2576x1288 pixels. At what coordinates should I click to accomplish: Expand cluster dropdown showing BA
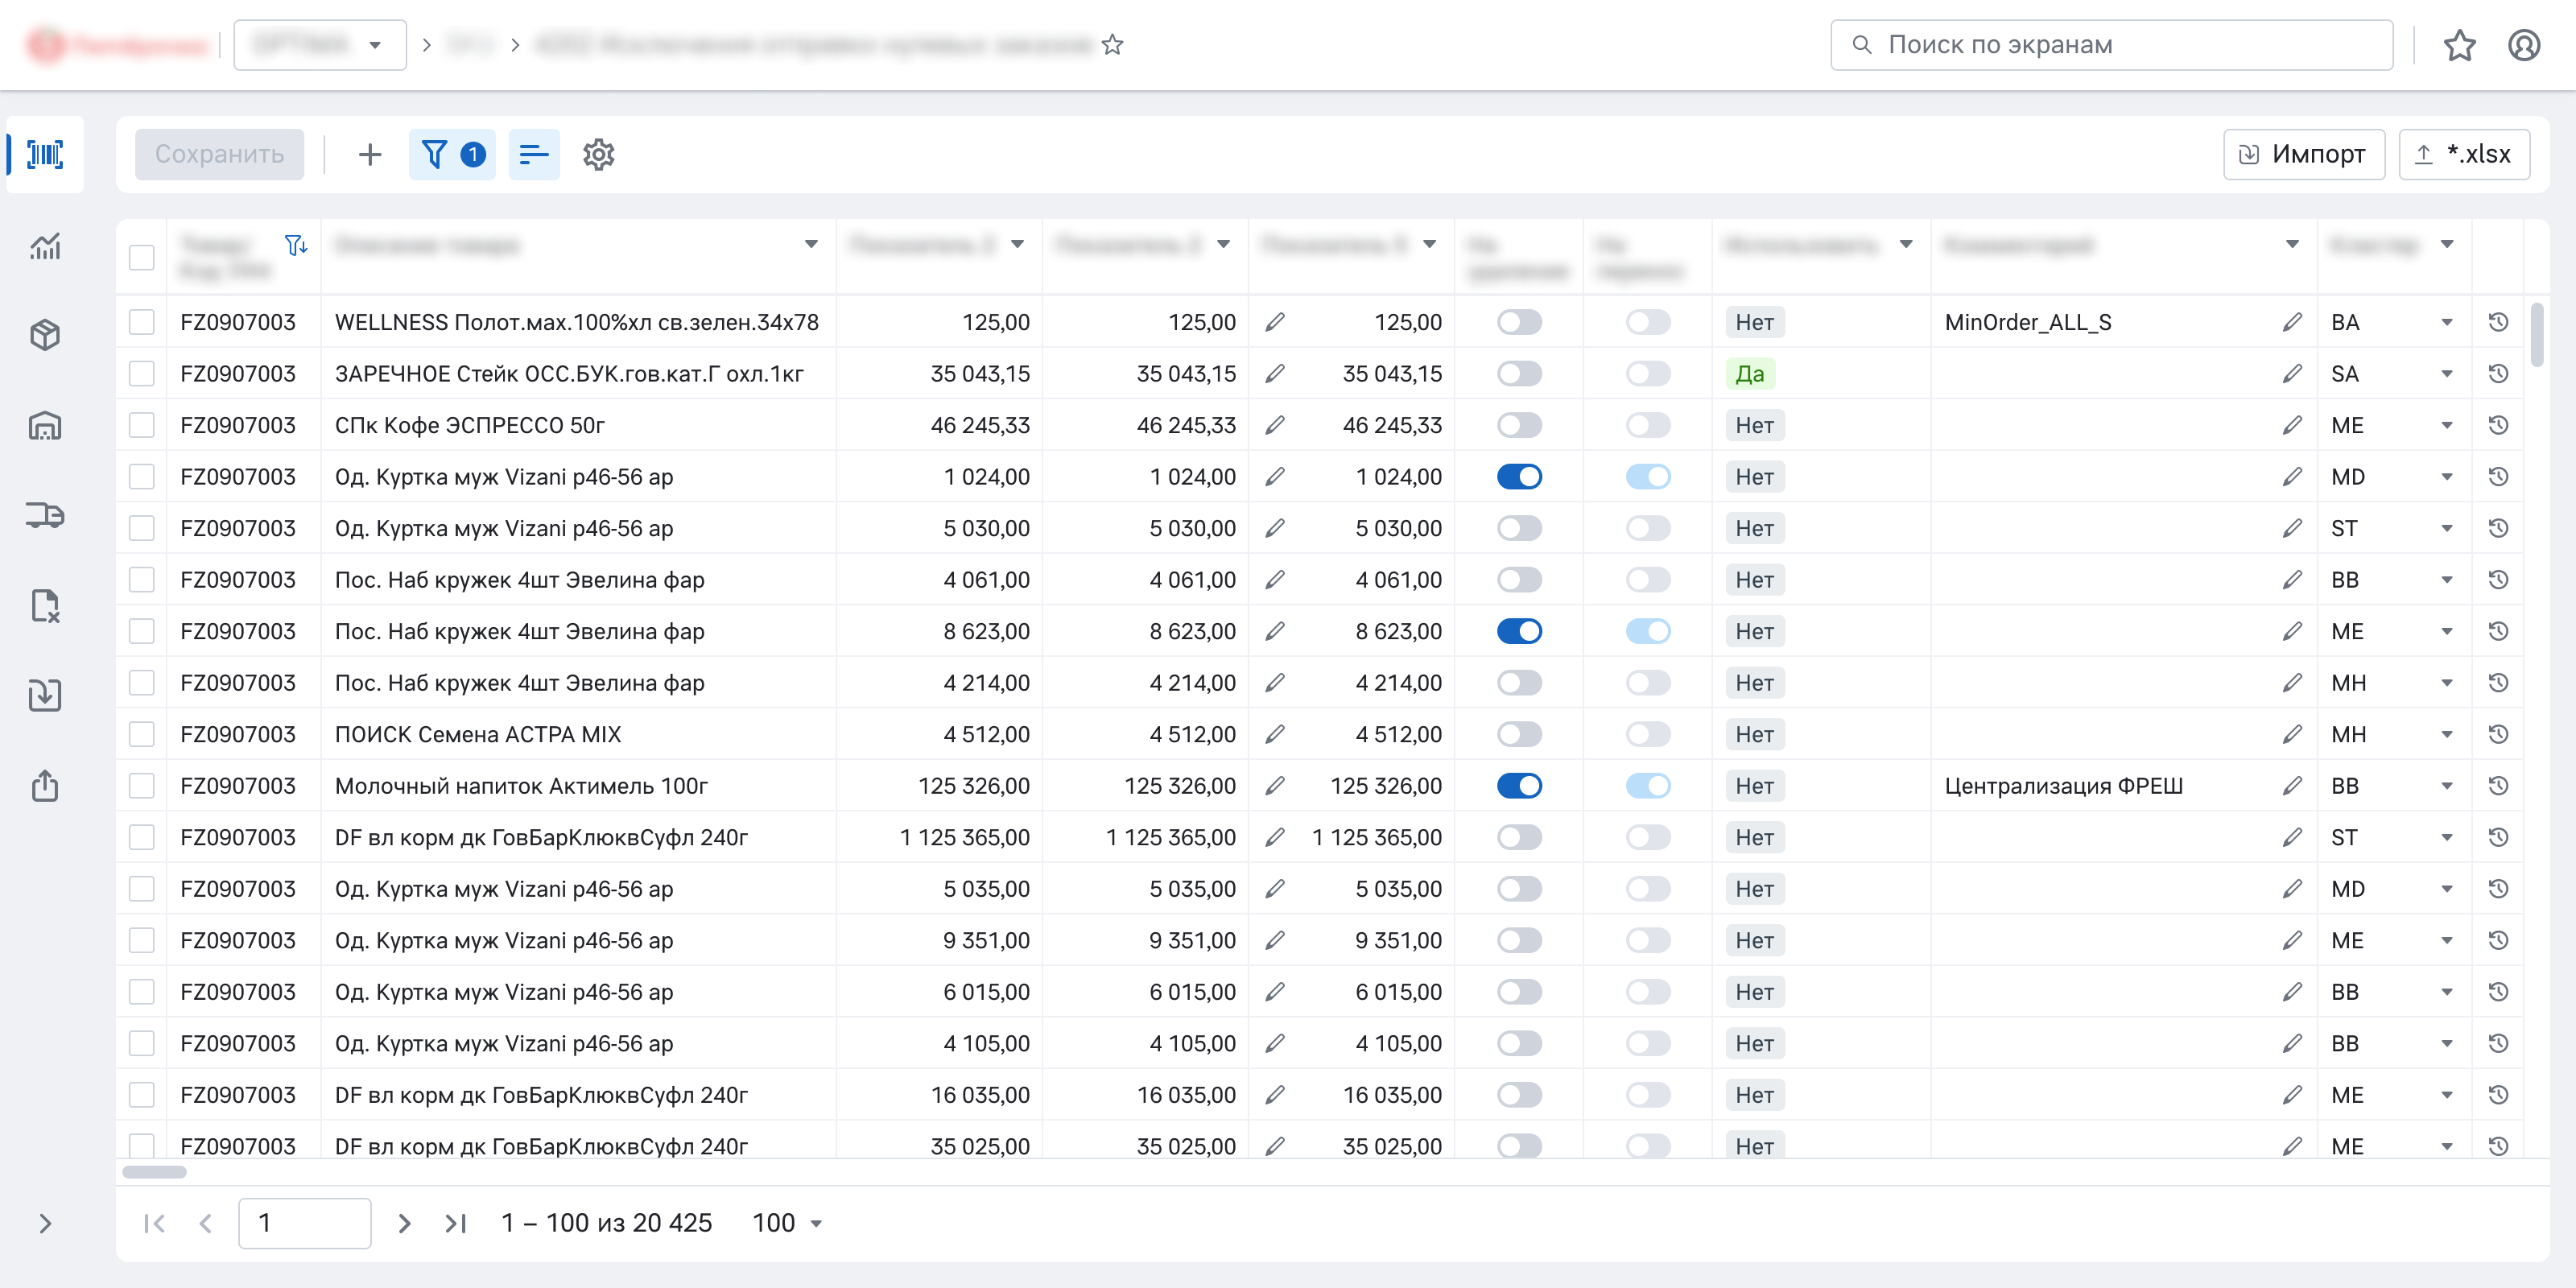[2446, 322]
